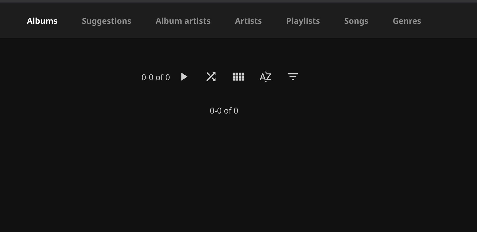View the Songs tab
477x232 pixels.
(x=356, y=21)
